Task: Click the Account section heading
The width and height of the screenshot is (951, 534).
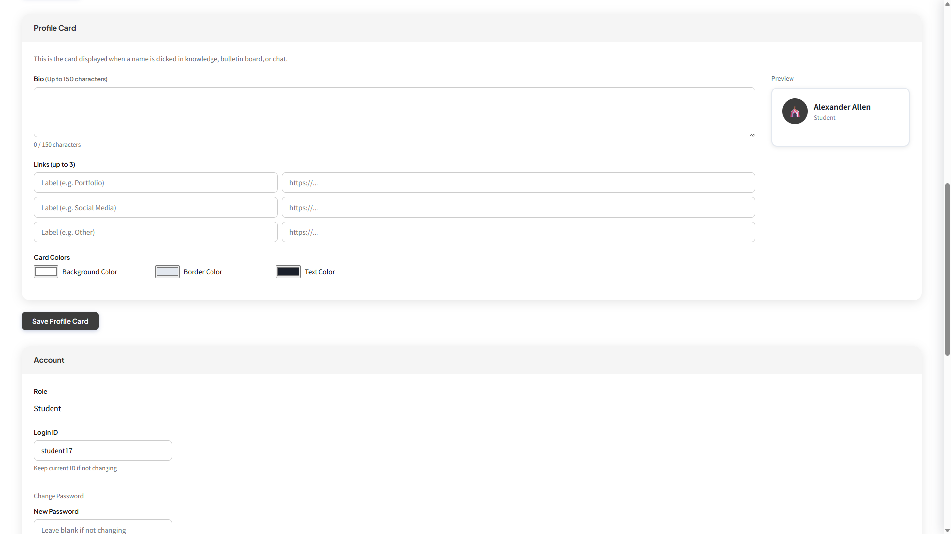Action: 49,360
